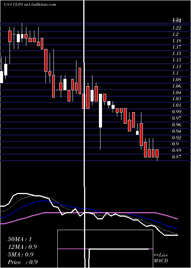Click the 5MA : 0.9 readout
This screenshot has height=268, width=191.
click(x=21, y=255)
